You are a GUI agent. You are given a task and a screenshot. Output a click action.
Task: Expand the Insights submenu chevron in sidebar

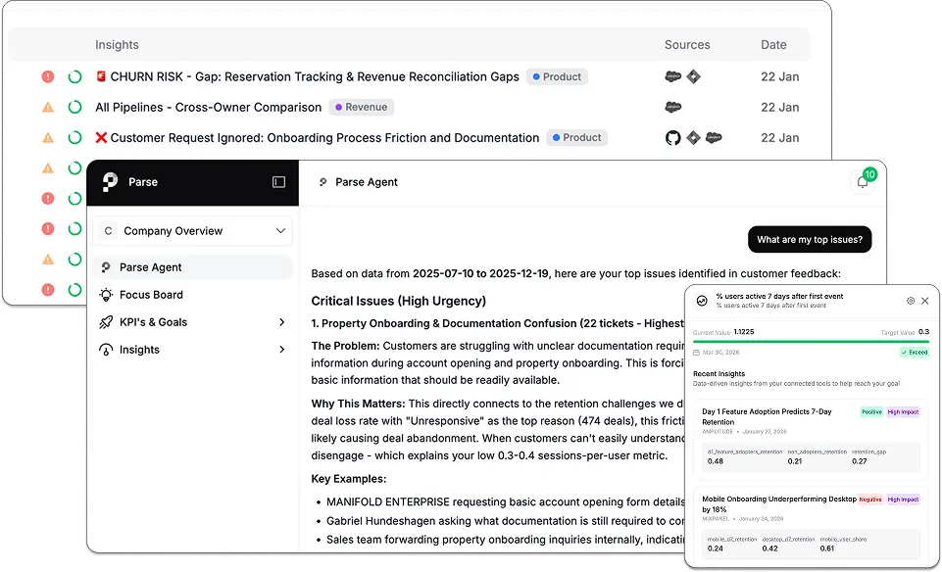[x=281, y=350]
